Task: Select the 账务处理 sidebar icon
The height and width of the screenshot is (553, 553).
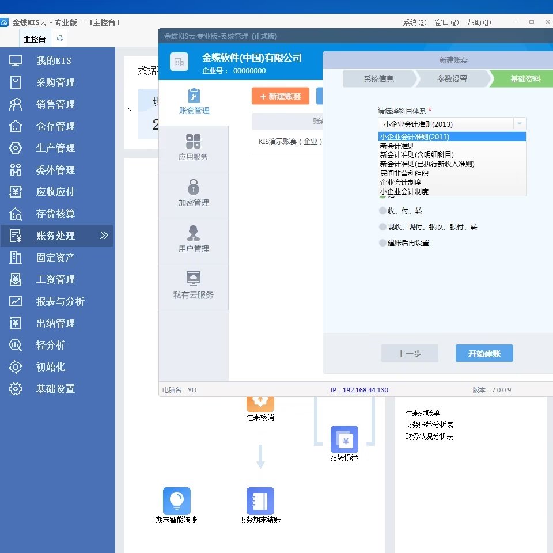Action: pos(15,236)
